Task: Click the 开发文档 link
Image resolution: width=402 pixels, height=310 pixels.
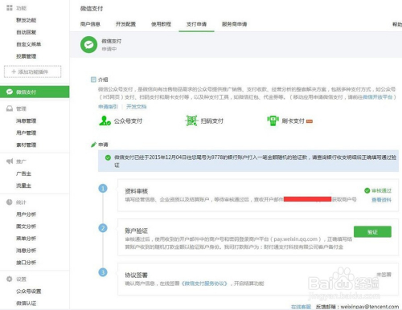Action: (137, 107)
